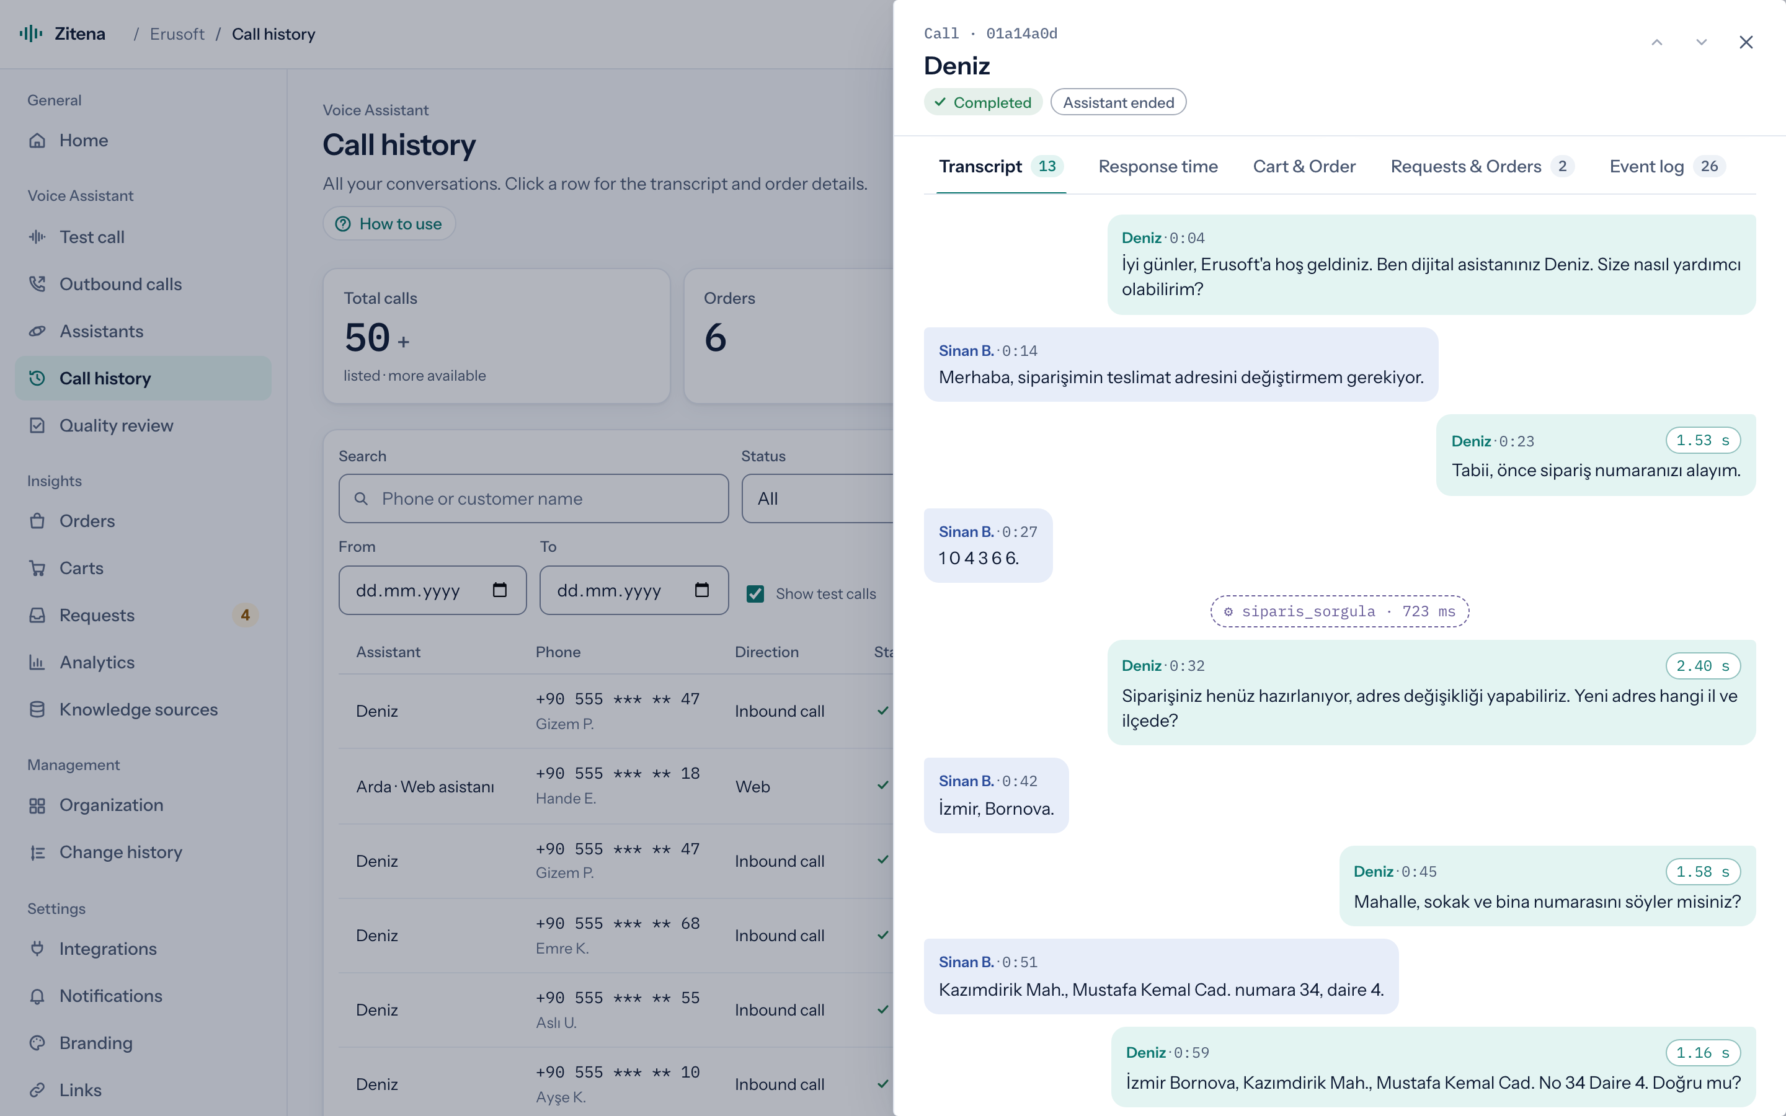The width and height of the screenshot is (1786, 1116).
Task: Focus the phone or customer name search
Action: coord(533,499)
